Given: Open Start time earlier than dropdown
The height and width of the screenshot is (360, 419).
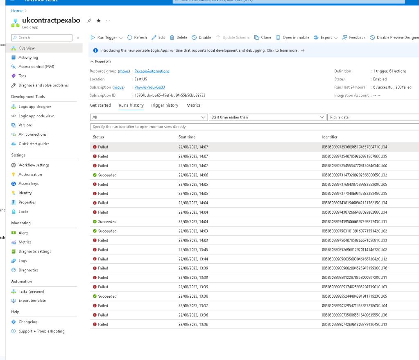Looking at the screenshot, I should (267, 117).
